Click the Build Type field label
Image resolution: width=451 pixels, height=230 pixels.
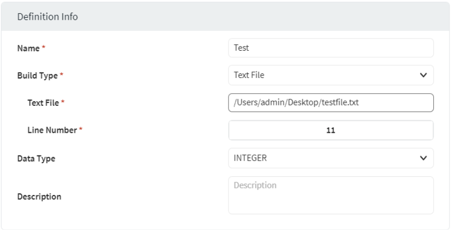pyautogui.click(x=36, y=76)
